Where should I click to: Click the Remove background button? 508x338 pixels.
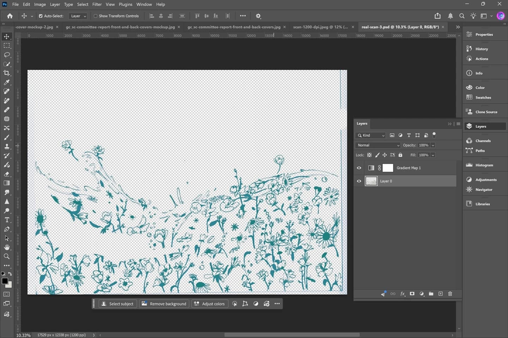[164, 304]
